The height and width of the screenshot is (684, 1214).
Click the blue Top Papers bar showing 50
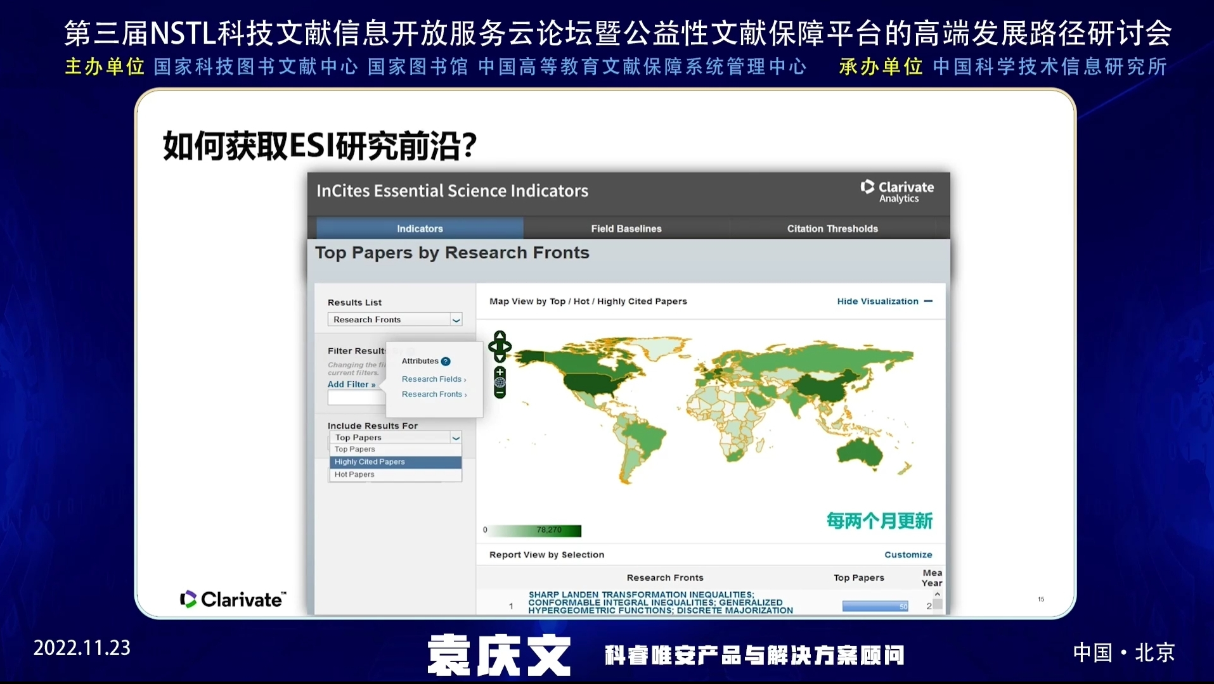875,606
